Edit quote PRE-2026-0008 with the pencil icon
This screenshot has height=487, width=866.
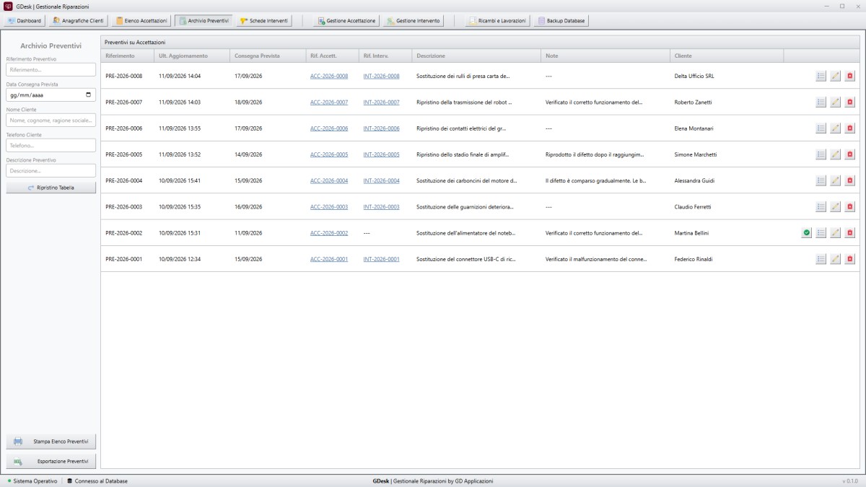coord(835,76)
